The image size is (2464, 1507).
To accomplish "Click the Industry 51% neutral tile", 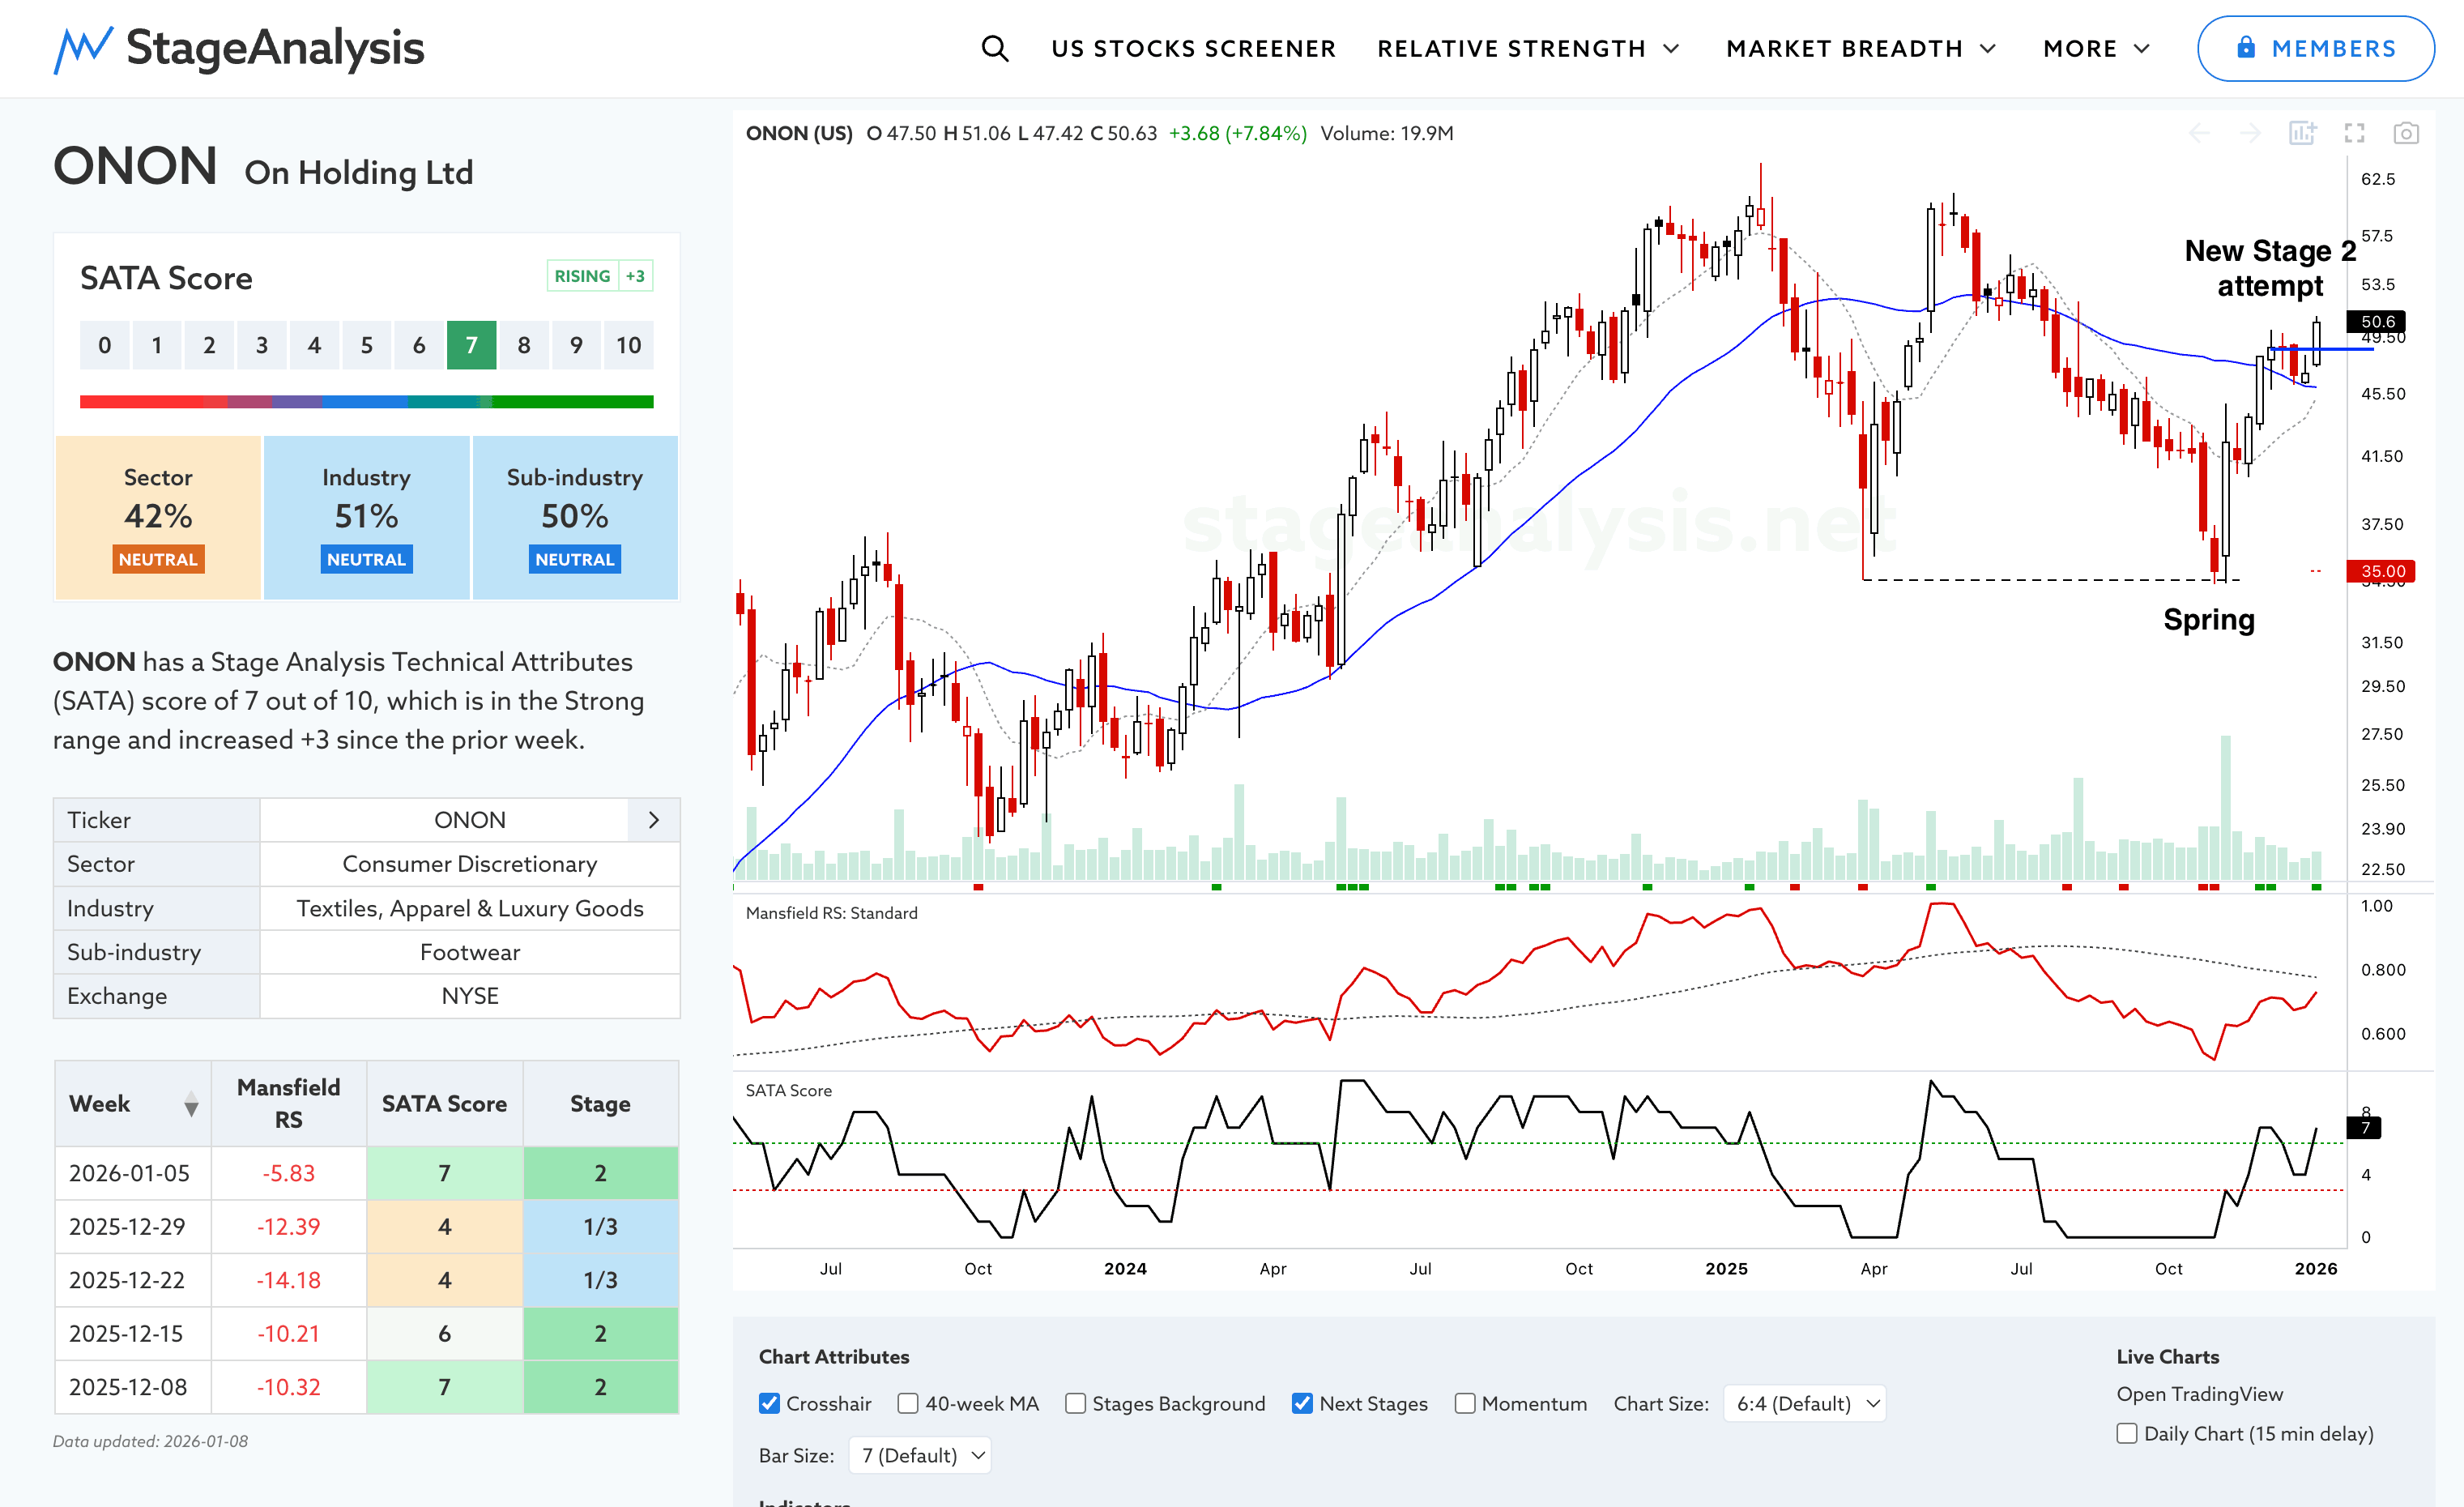I will pyautogui.click(x=366, y=517).
